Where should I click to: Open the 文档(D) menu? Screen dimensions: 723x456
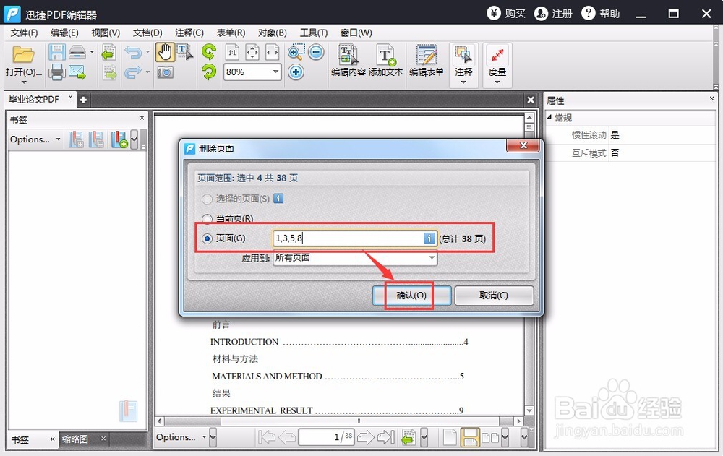pos(147,33)
